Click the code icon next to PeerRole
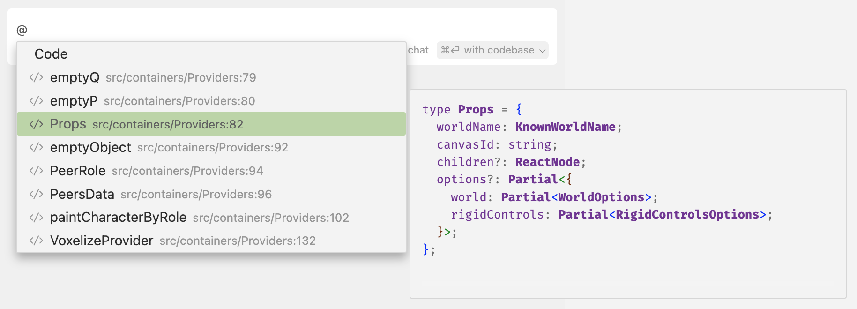857x309 pixels. (36, 171)
